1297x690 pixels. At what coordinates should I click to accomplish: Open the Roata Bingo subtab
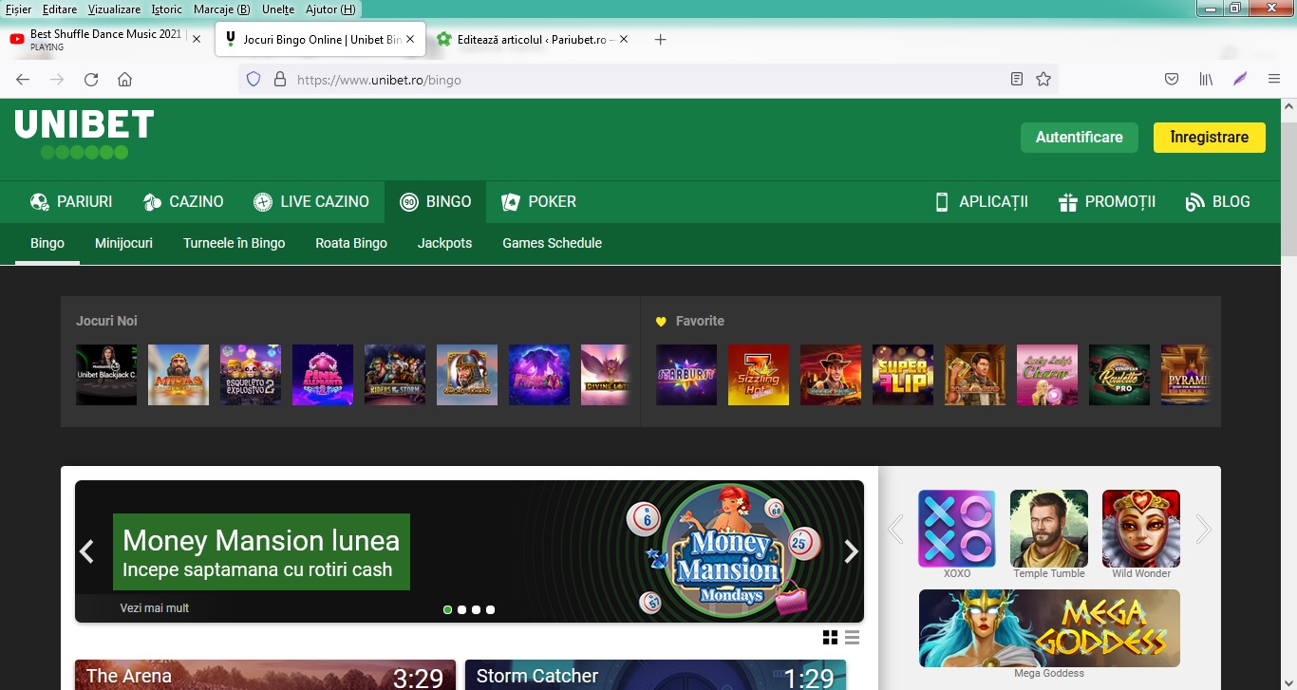(x=351, y=243)
